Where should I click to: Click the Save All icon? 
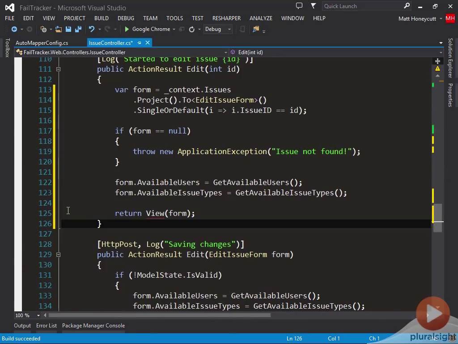[x=78, y=29]
